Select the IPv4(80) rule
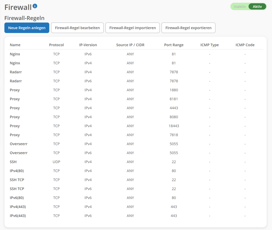Viewport: 272px width, 230px height. coord(17,171)
